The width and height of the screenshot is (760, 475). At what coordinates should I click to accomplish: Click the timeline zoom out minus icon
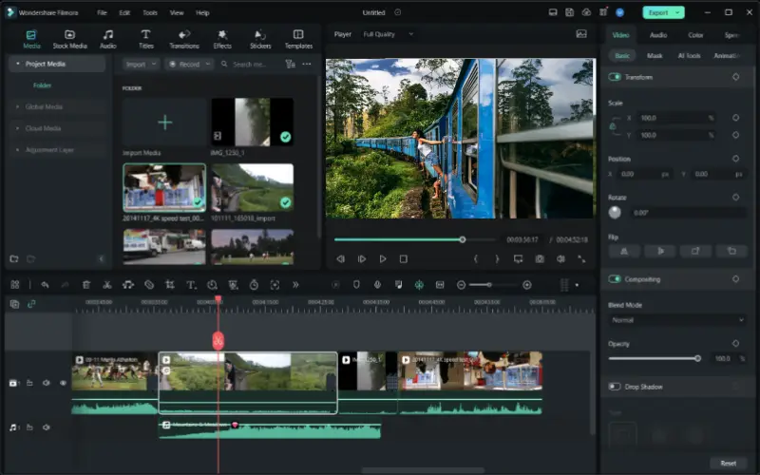coord(462,285)
